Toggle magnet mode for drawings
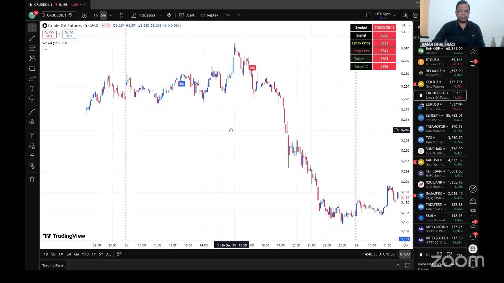The image size is (504, 283). click(x=32, y=136)
